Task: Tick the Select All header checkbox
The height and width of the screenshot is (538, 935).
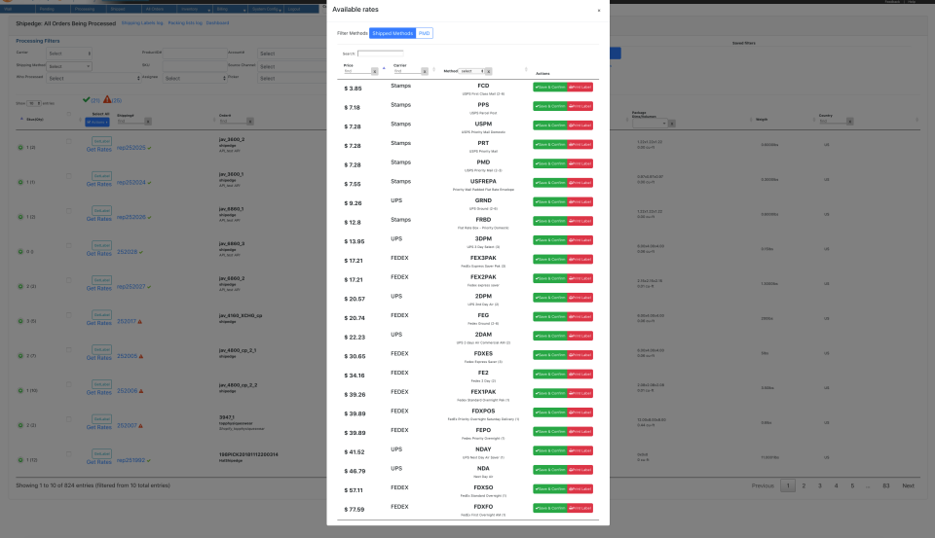Action: tap(68, 114)
